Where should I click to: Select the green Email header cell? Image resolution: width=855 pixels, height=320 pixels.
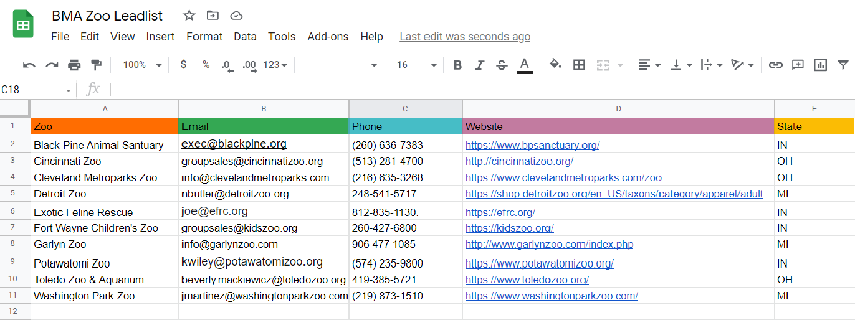(x=264, y=126)
